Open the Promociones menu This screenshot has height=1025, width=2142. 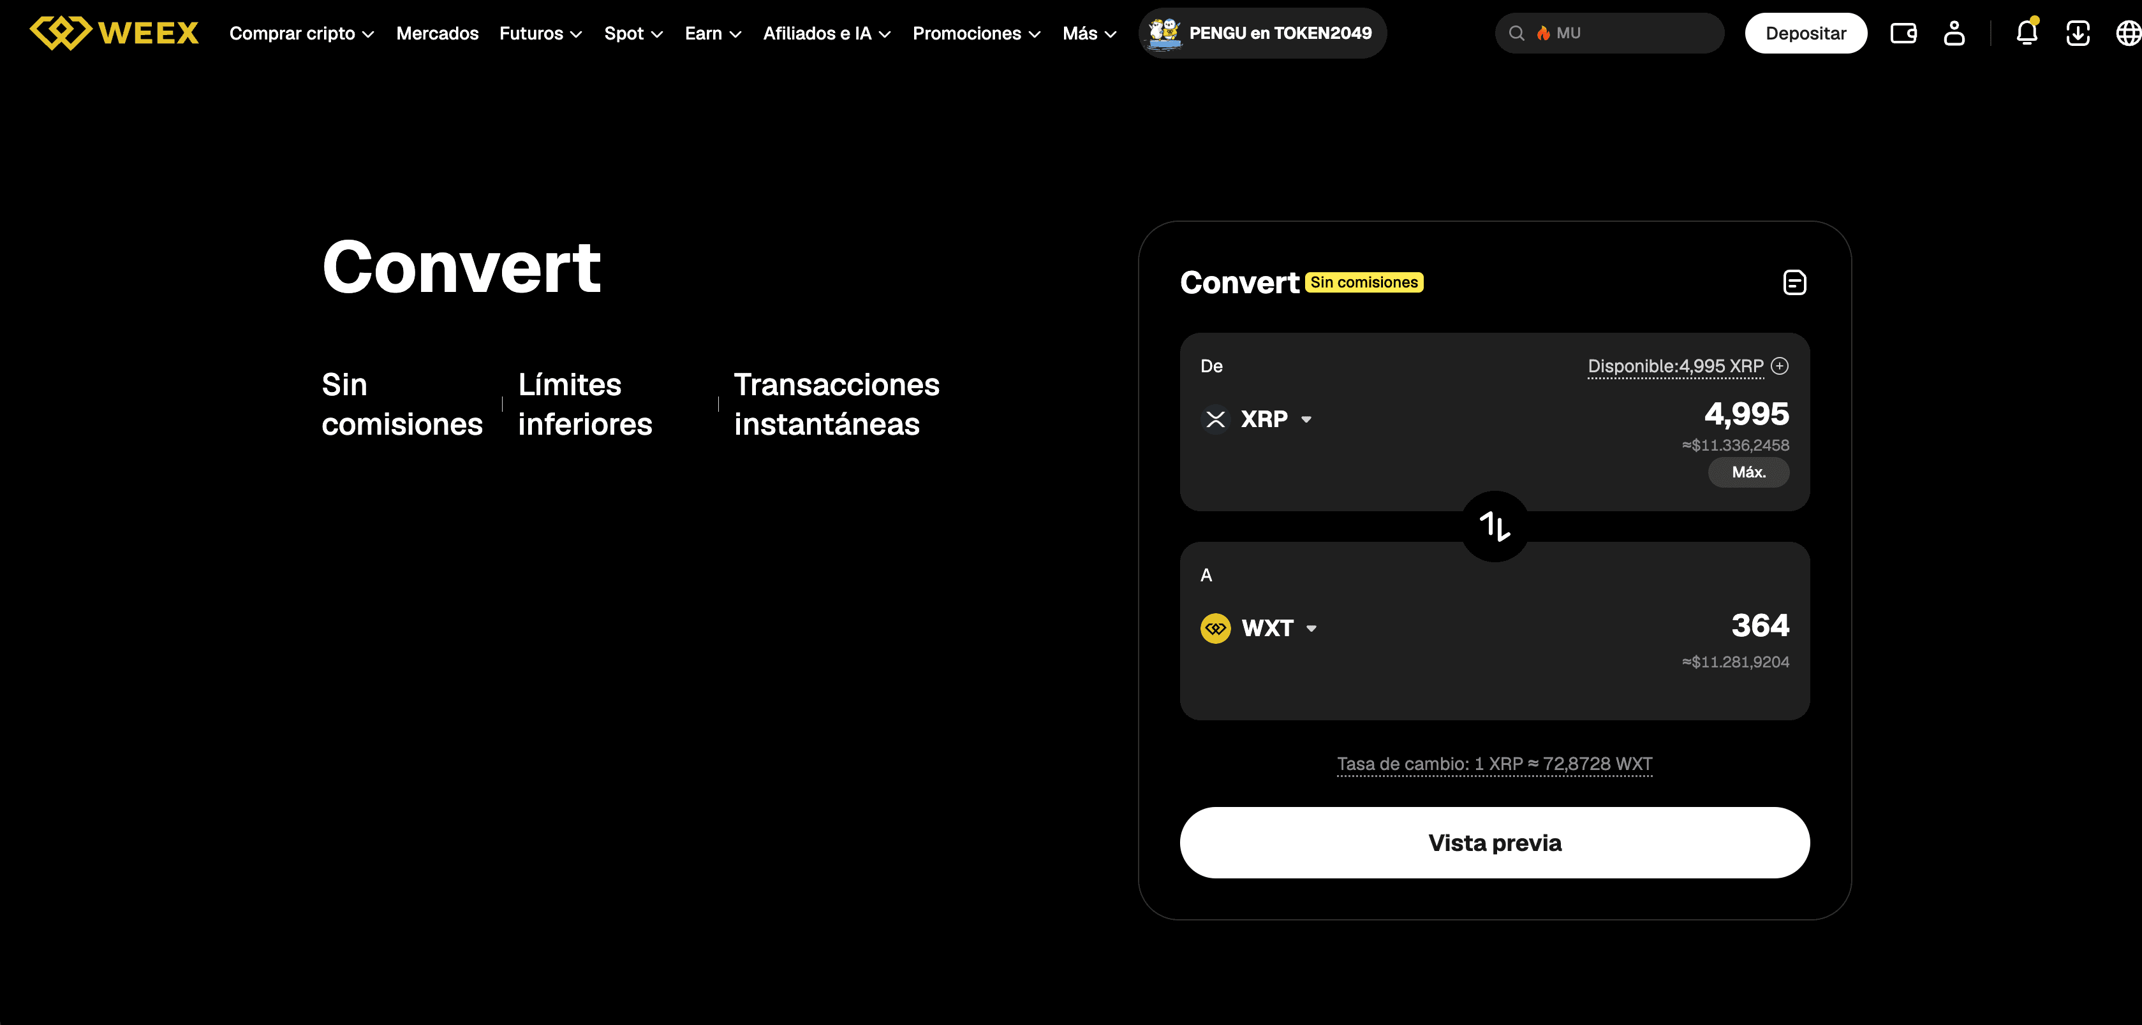976,33
